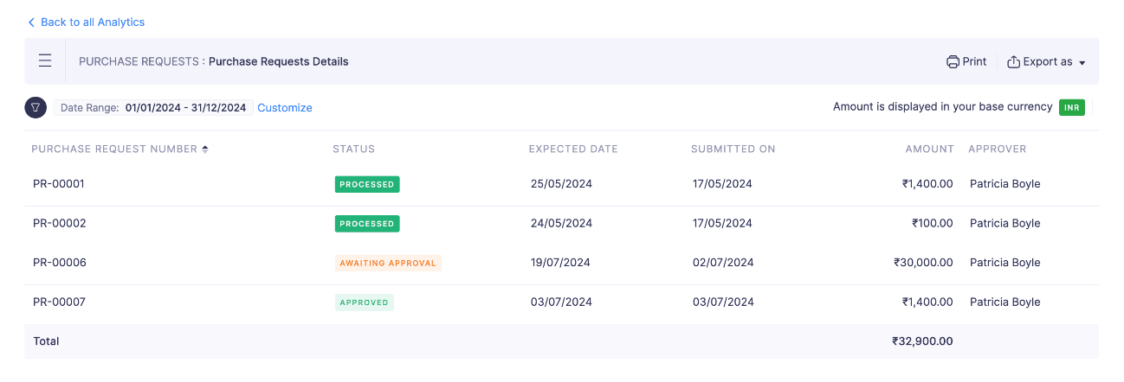This screenshot has width=1124, height=382.
Task: Click the filter funnel icon
Action: (36, 108)
